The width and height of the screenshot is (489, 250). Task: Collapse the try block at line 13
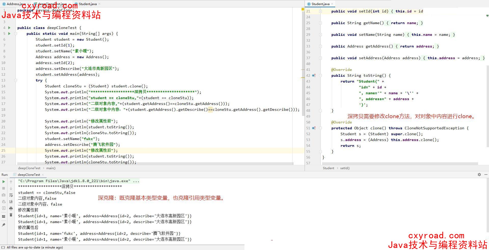tap(16, 80)
